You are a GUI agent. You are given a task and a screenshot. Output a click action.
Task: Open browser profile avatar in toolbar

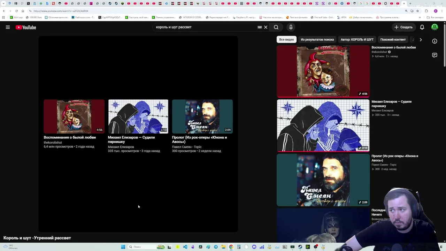[436, 11]
